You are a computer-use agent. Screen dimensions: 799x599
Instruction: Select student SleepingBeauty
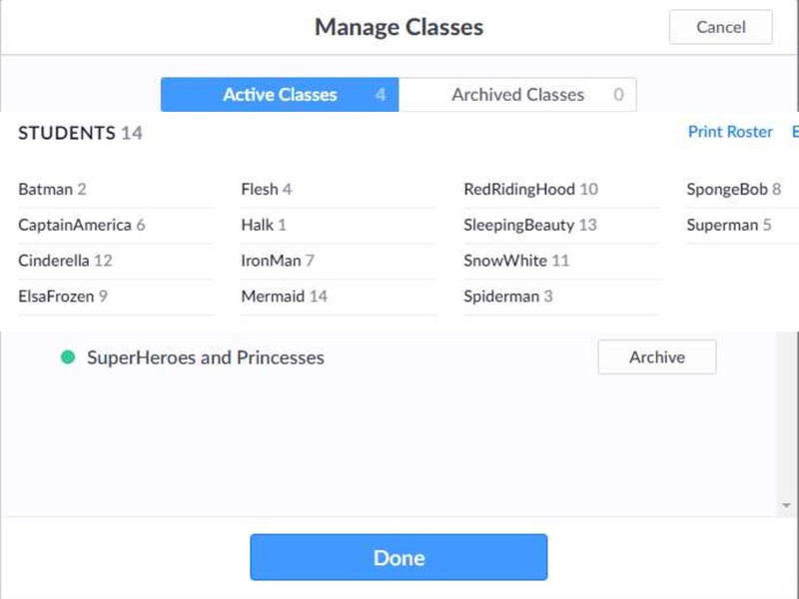519,225
